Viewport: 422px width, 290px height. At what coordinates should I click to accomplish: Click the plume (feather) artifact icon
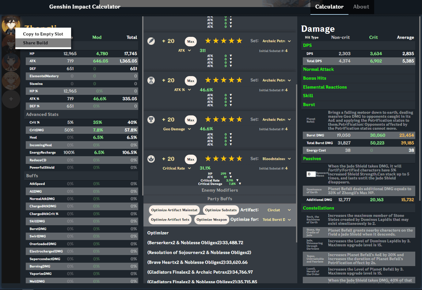click(x=151, y=41)
